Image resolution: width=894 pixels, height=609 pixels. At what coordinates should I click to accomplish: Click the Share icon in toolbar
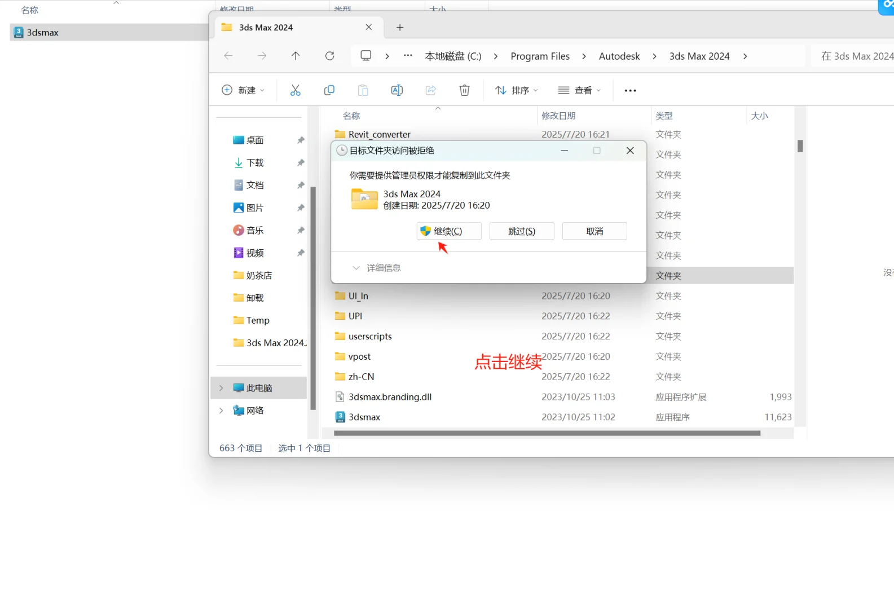click(431, 90)
